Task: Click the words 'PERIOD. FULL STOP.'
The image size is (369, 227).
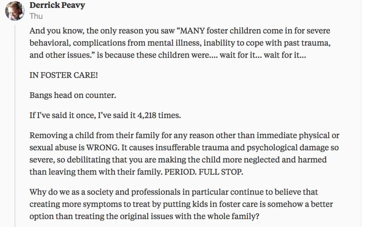Action: (x=204, y=172)
